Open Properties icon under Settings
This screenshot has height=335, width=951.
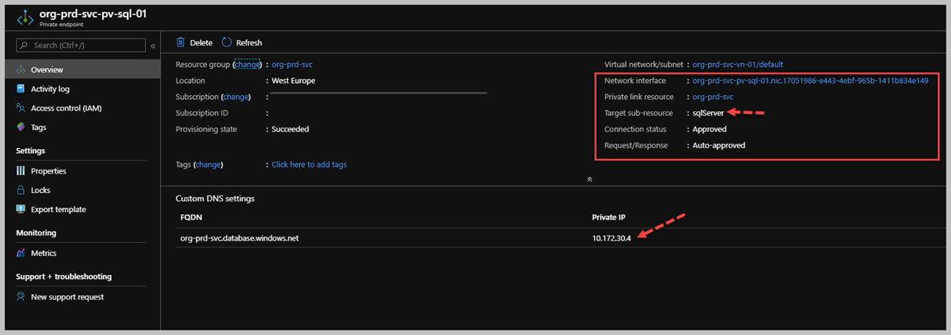[x=21, y=171]
